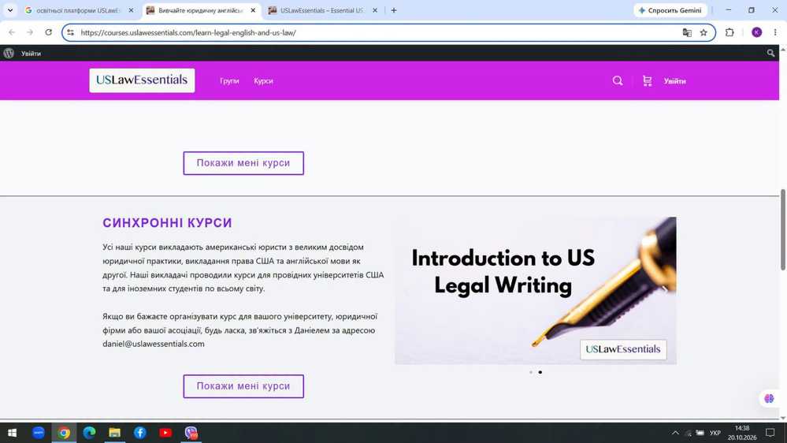This screenshot has height=443, width=787.
Task: Open the clock and date flyout
Action: [742, 433]
